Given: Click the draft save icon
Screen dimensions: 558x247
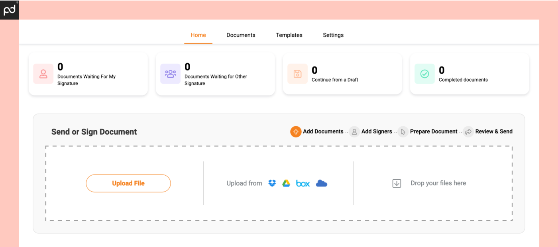Looking at the screenshot, I should point(297,74).
